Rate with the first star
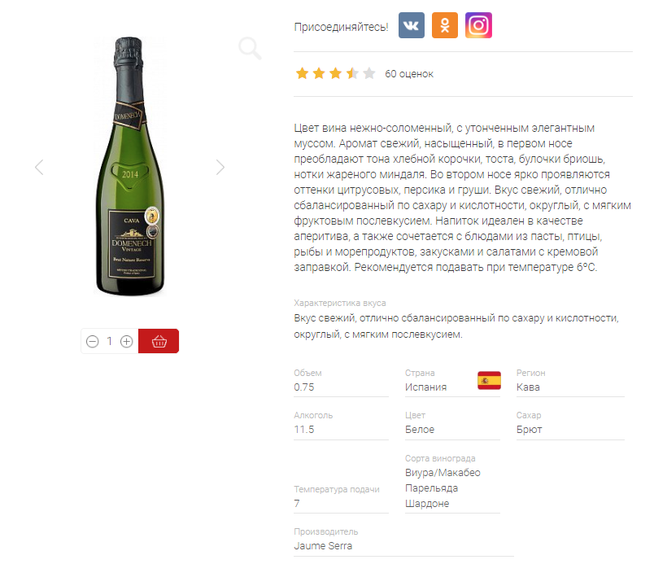The image size is (654, 564). pos(302,74)
